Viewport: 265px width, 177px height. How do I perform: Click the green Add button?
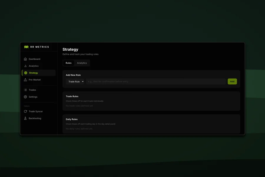[x=232, y=81]
